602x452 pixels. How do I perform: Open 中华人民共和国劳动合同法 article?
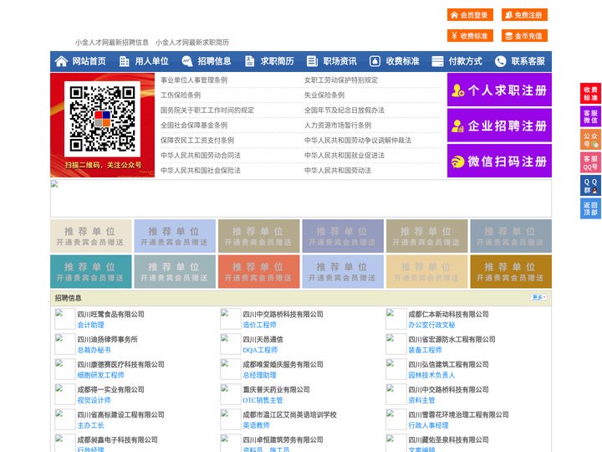point(201,156)
